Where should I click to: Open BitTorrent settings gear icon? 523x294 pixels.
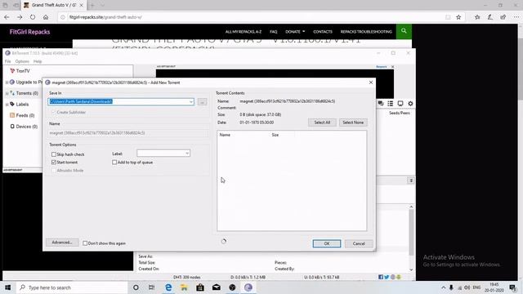pos(410,104)
